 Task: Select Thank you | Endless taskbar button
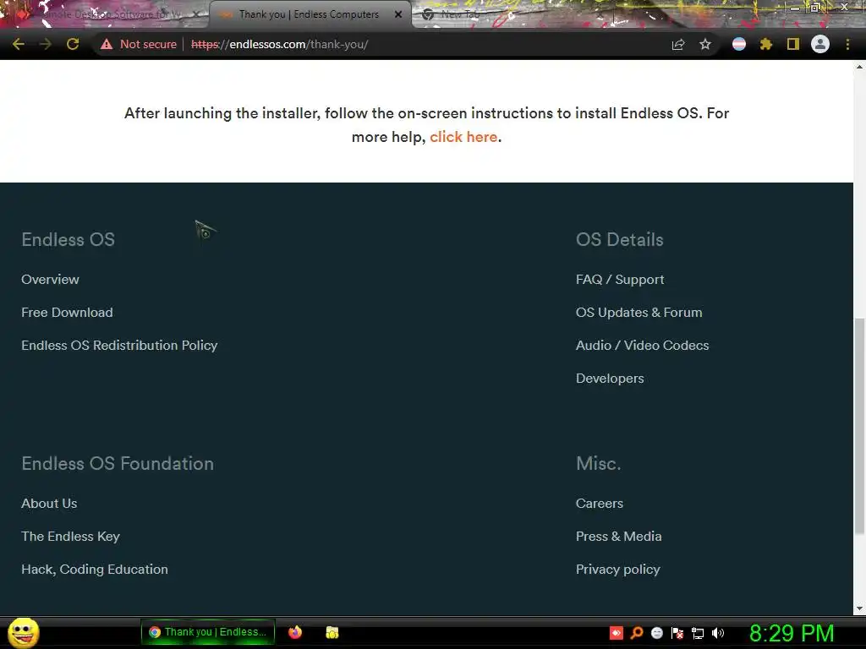208,632
